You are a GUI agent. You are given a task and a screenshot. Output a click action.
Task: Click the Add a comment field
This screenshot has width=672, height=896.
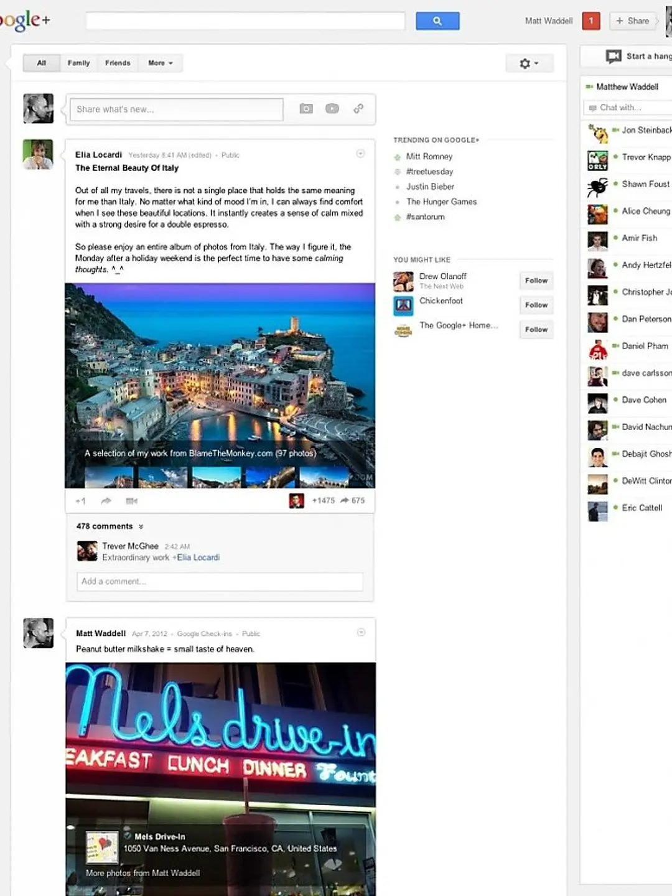click(x=219, y=581)
